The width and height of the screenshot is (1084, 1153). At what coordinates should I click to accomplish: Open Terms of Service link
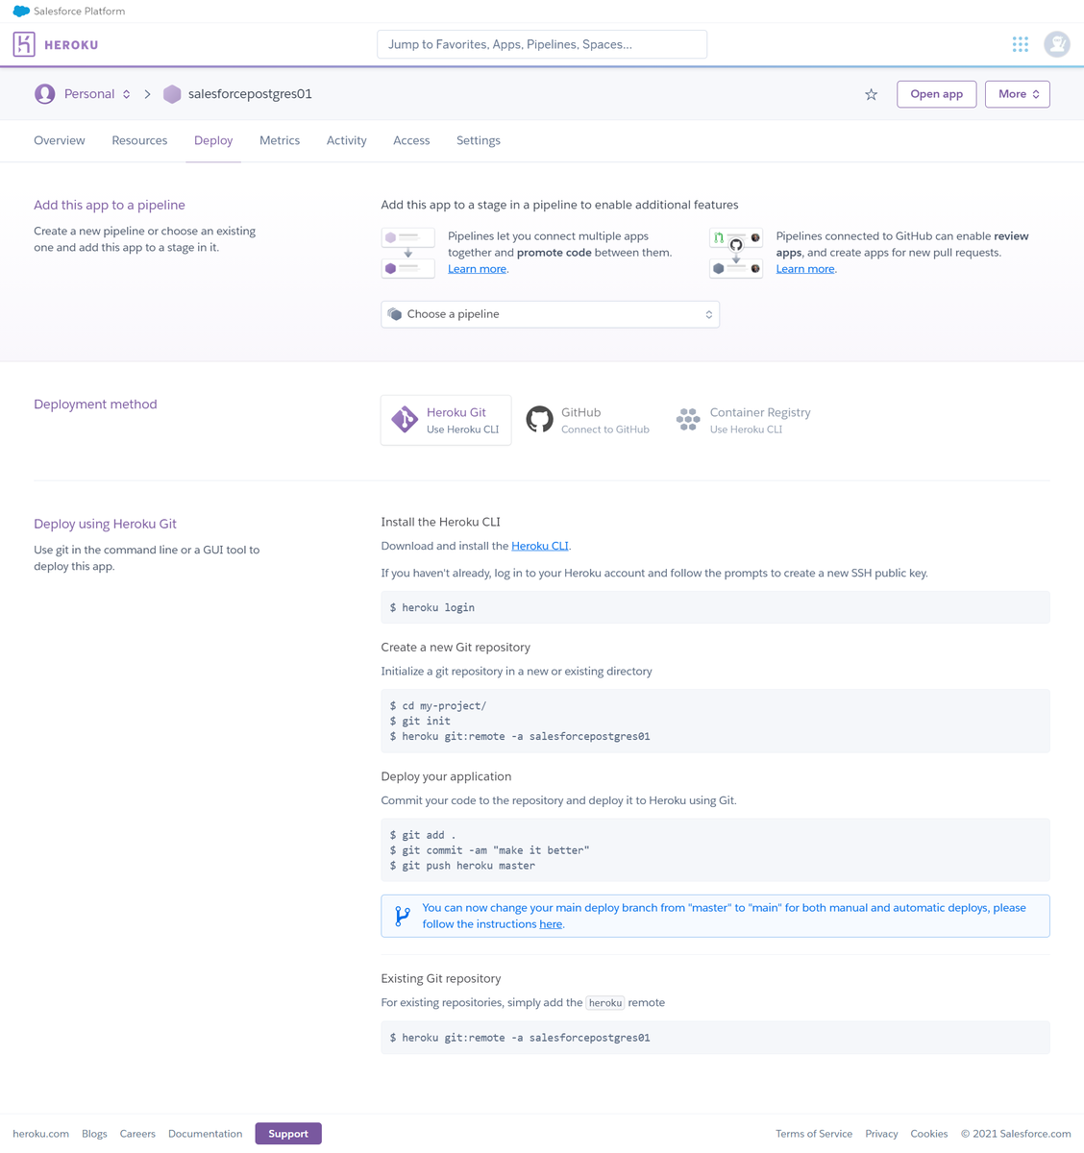click(814, 1134)
